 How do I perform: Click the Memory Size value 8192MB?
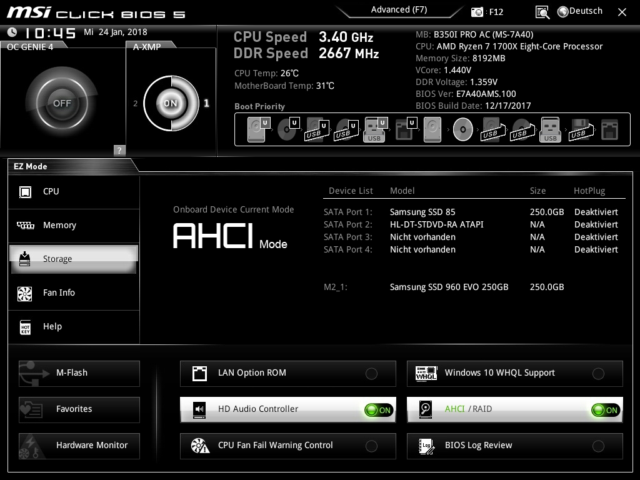point(489,58)
